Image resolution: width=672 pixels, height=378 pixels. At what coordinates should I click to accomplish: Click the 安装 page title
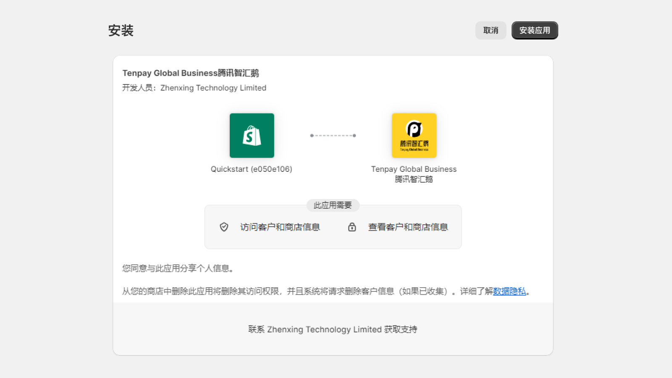click(121, 30)
